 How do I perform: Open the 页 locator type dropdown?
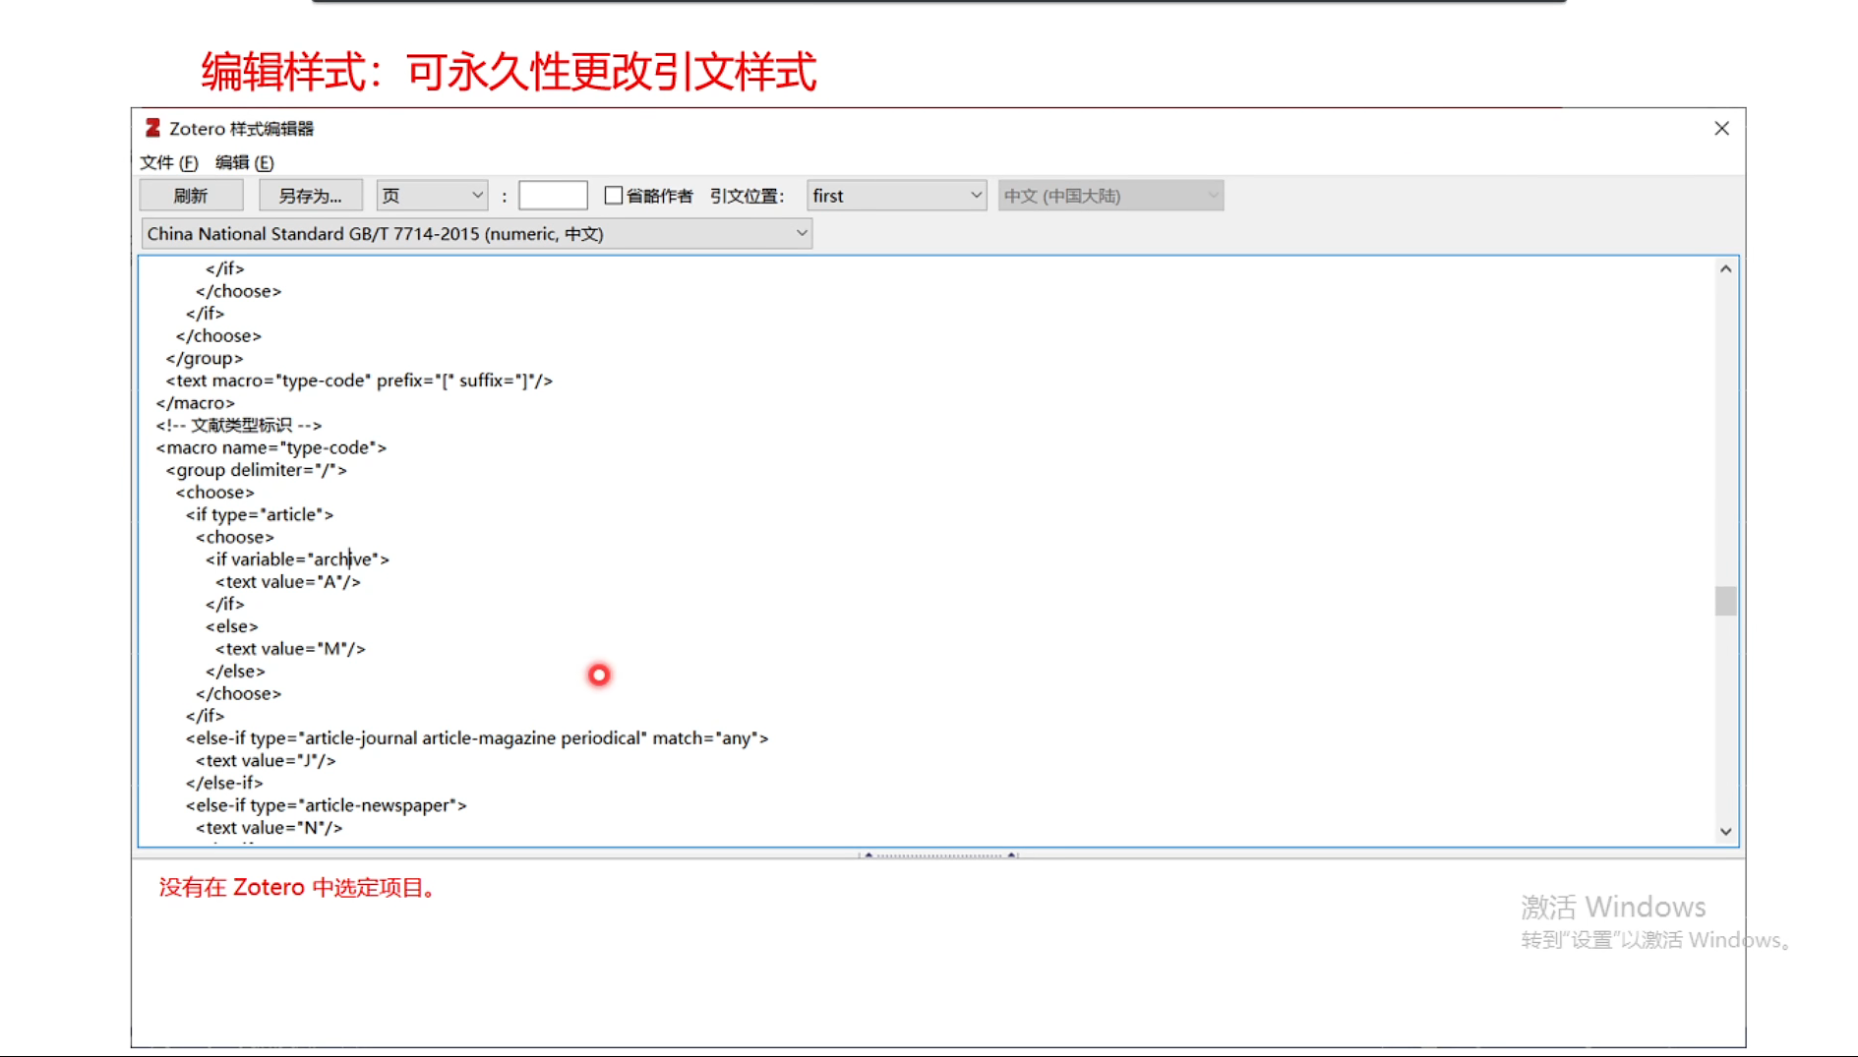click(432, 196)
